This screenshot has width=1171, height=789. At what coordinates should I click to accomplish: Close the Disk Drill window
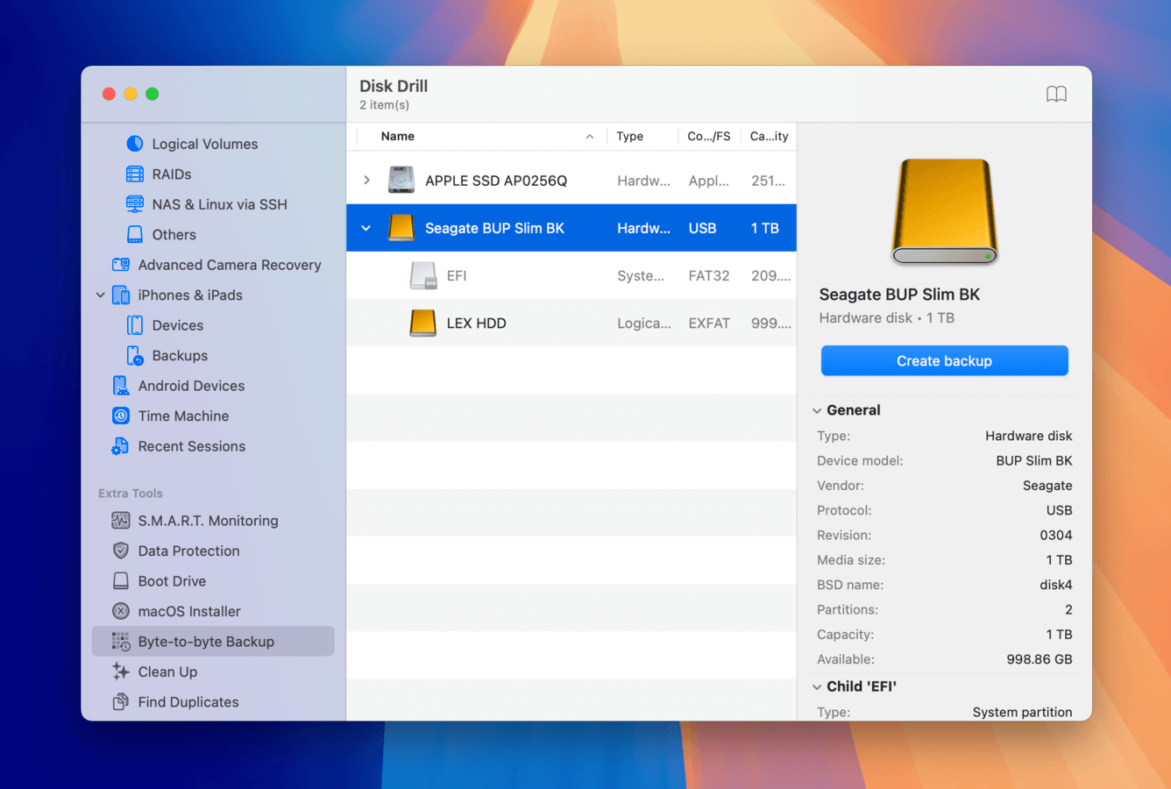tap(109, 94)
